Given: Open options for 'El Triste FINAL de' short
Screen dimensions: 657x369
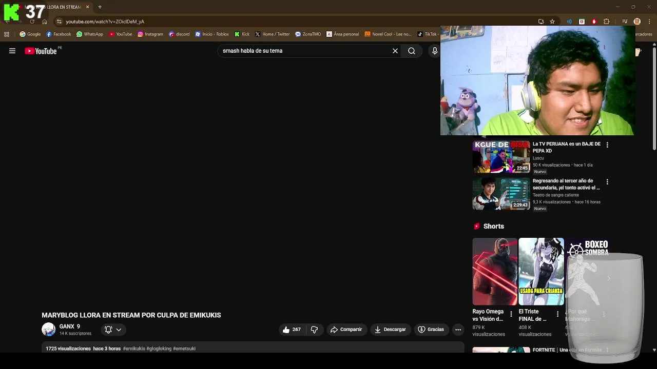Looking at the screenshot, I should coord(557,314).
